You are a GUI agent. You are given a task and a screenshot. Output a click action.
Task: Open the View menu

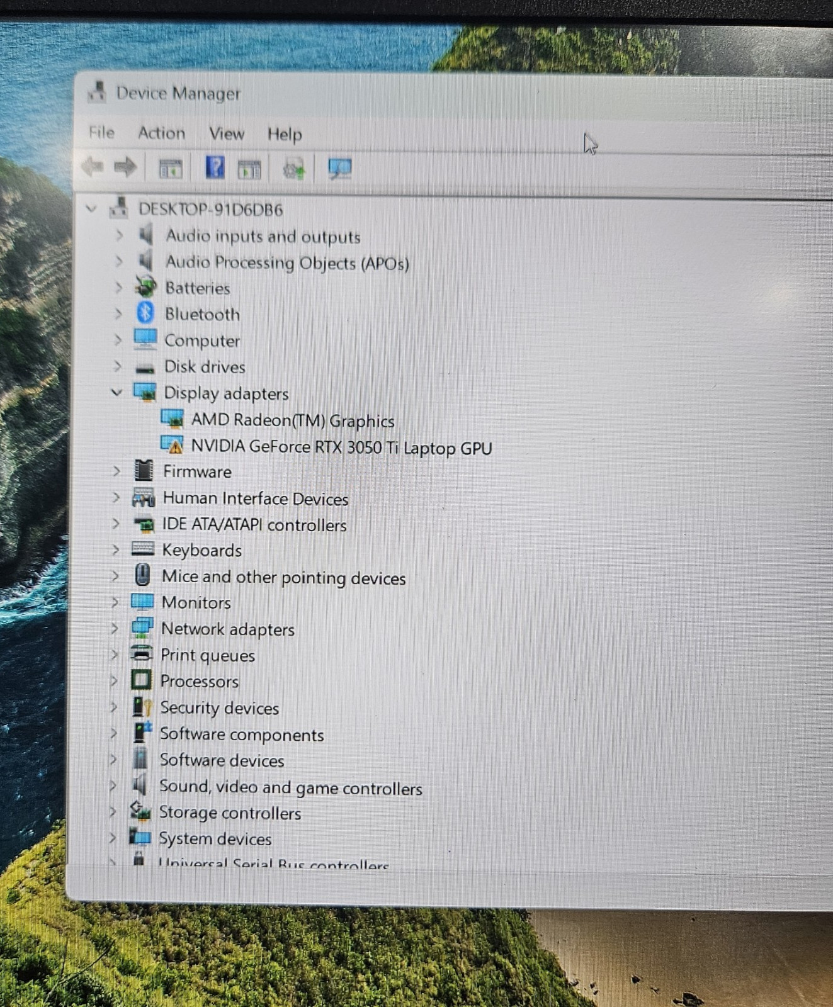227,133
